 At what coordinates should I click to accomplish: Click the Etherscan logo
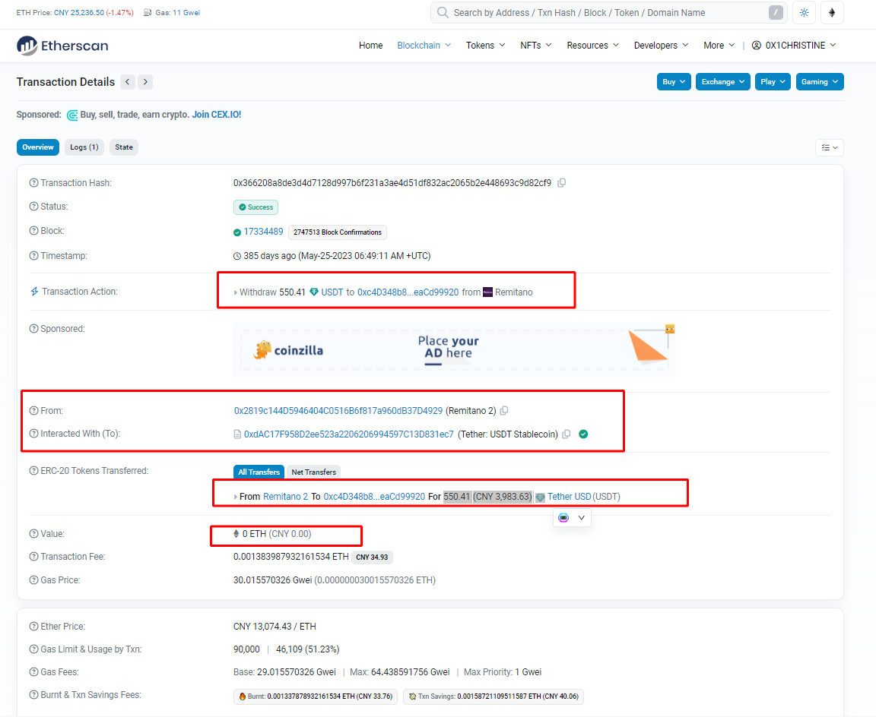[x=62, y=46]
